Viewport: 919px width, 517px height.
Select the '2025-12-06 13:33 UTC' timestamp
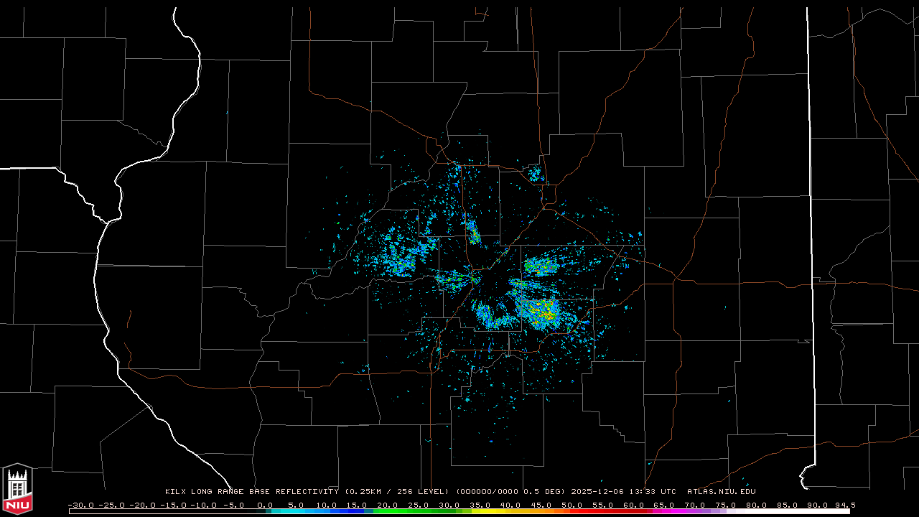[x=624, y=492]
